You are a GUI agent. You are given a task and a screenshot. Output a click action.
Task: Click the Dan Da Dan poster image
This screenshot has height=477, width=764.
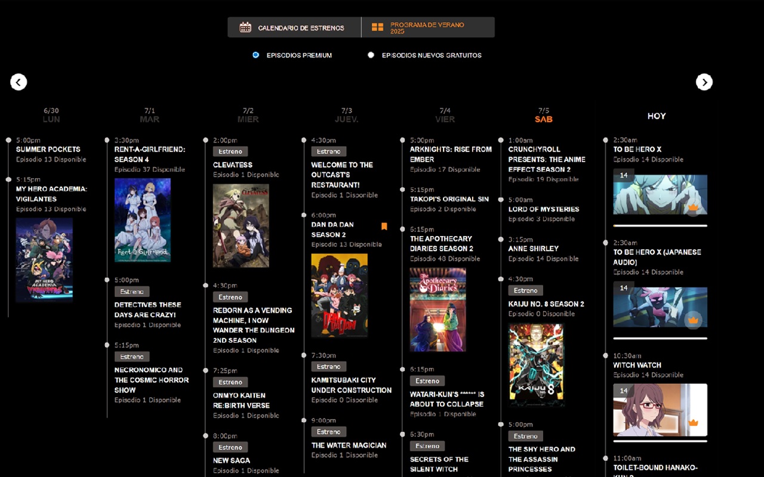tap(340, 295)
